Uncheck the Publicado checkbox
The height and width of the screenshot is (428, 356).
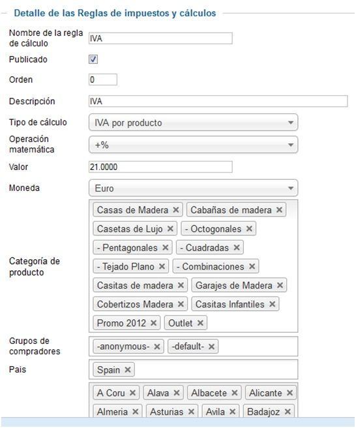(x=93, y=59)
